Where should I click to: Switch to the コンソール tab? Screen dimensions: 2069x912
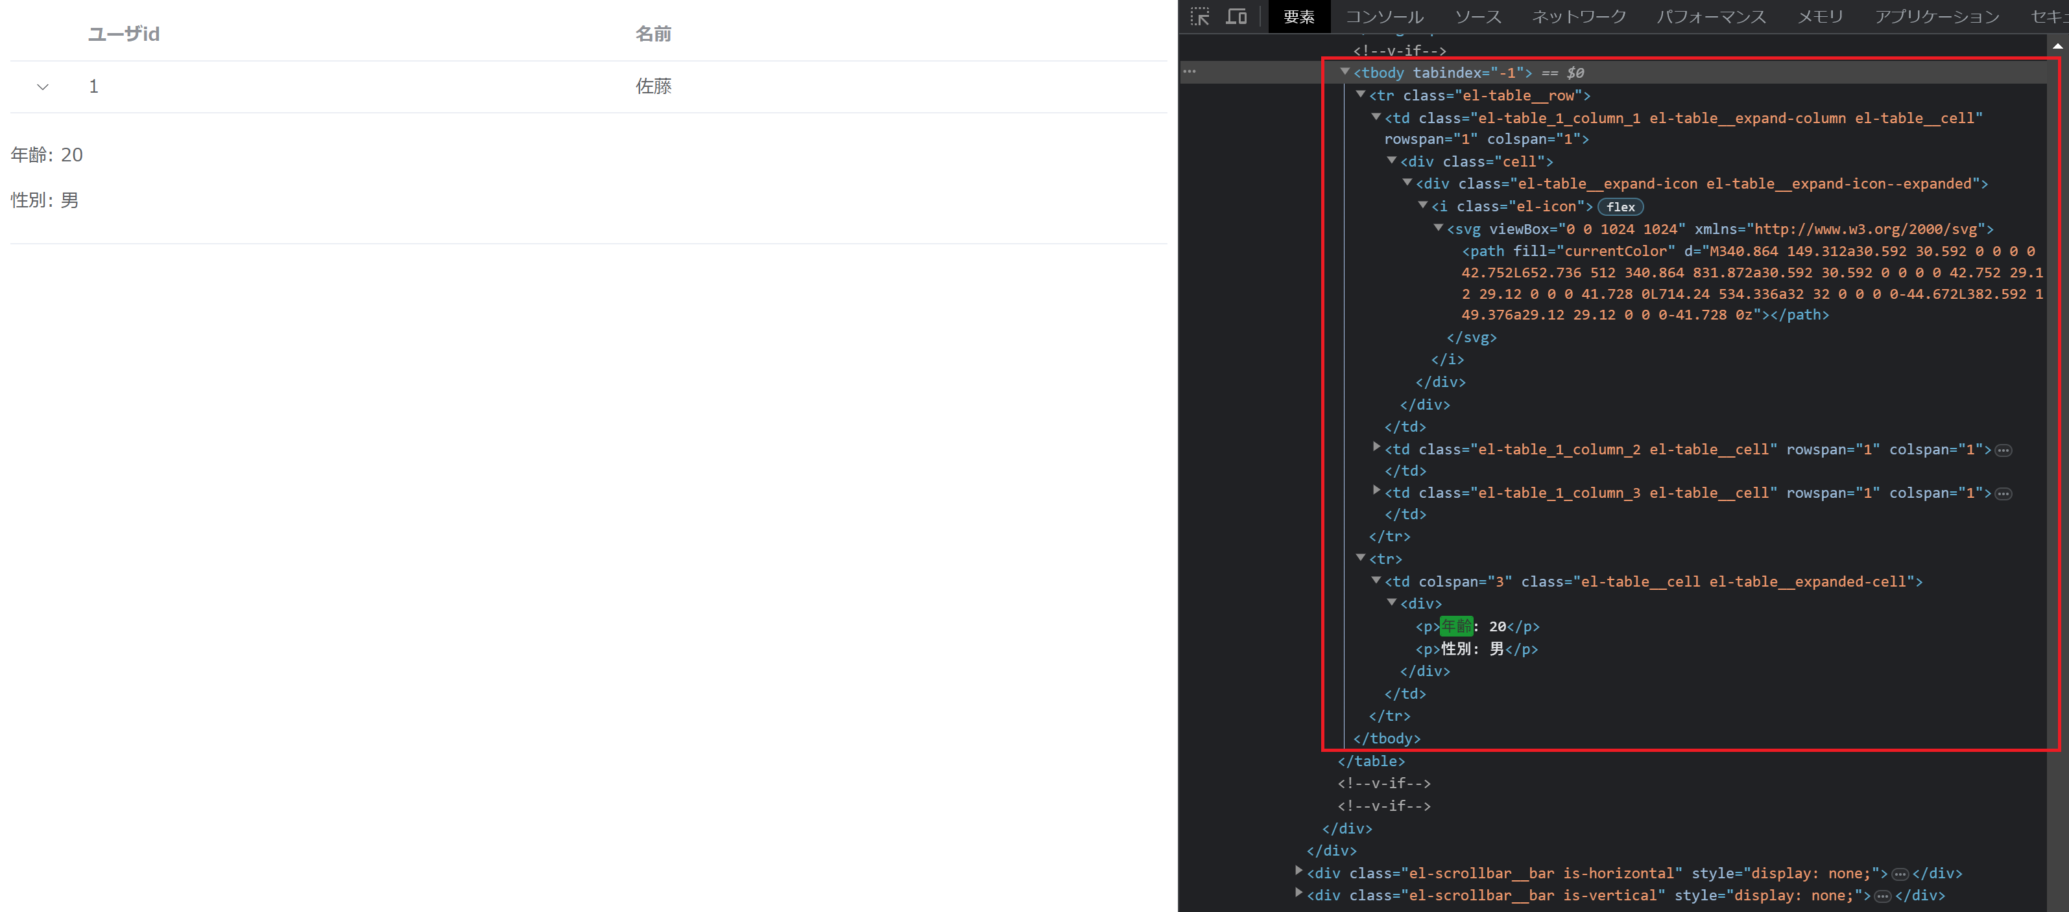(x=1384, y=17)
